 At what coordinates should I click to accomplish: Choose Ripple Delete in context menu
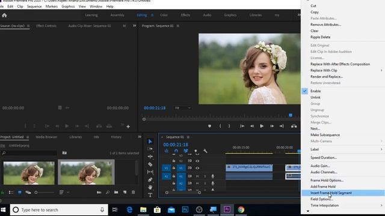click(320, 37)
